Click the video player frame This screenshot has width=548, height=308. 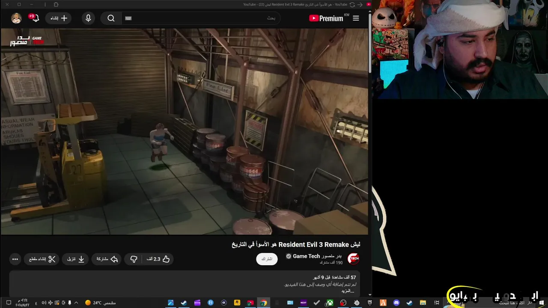pos(184,131)
